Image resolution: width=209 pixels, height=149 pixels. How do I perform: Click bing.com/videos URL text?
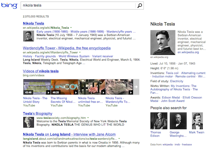click(33, 75)
